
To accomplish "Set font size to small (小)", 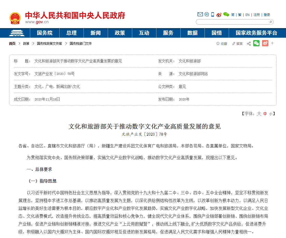I will pos(271,114).
